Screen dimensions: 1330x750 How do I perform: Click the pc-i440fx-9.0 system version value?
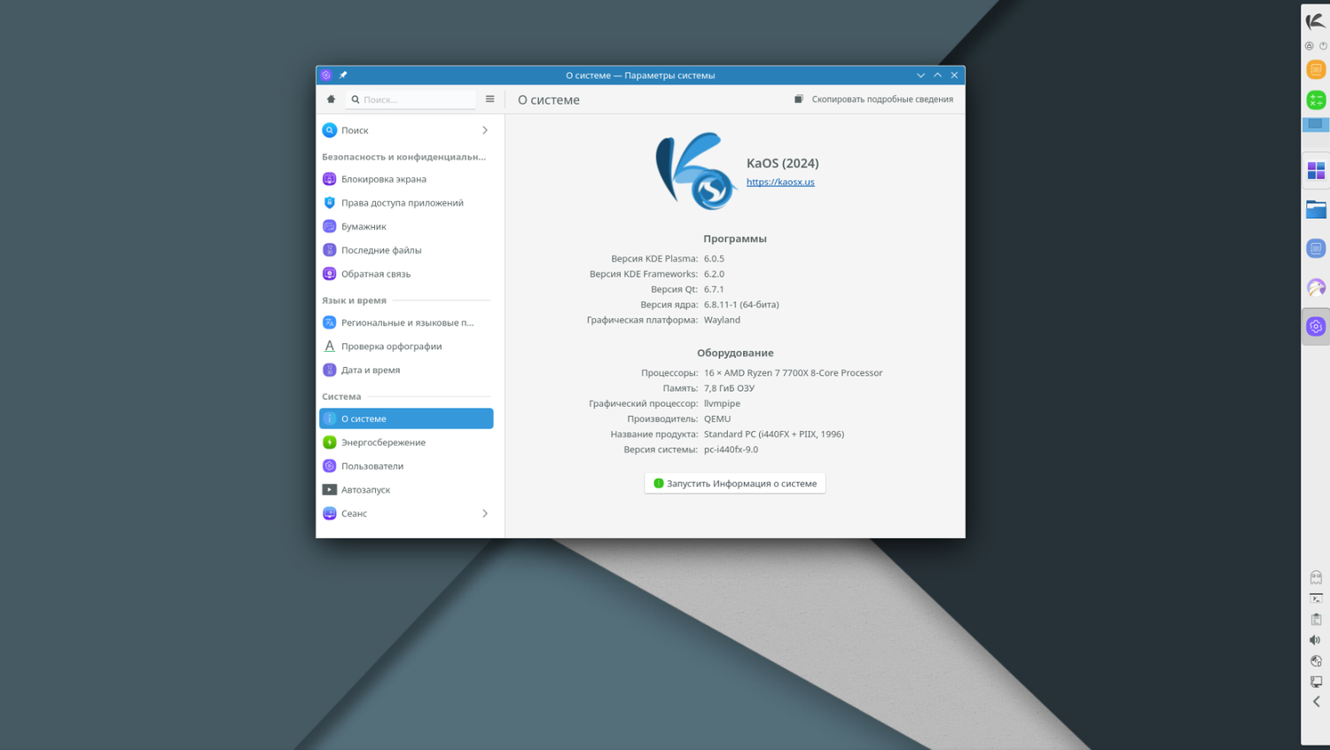click(731, 449)
